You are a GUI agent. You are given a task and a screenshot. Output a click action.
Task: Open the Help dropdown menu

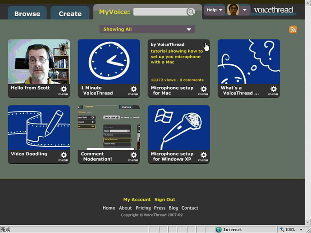click(215, 10)
